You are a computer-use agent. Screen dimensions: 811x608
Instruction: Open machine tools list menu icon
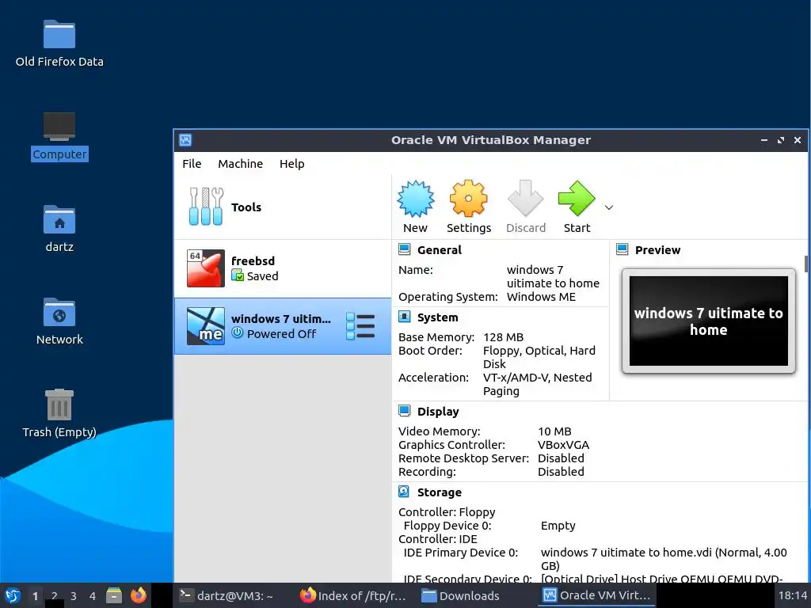(360, 326)
